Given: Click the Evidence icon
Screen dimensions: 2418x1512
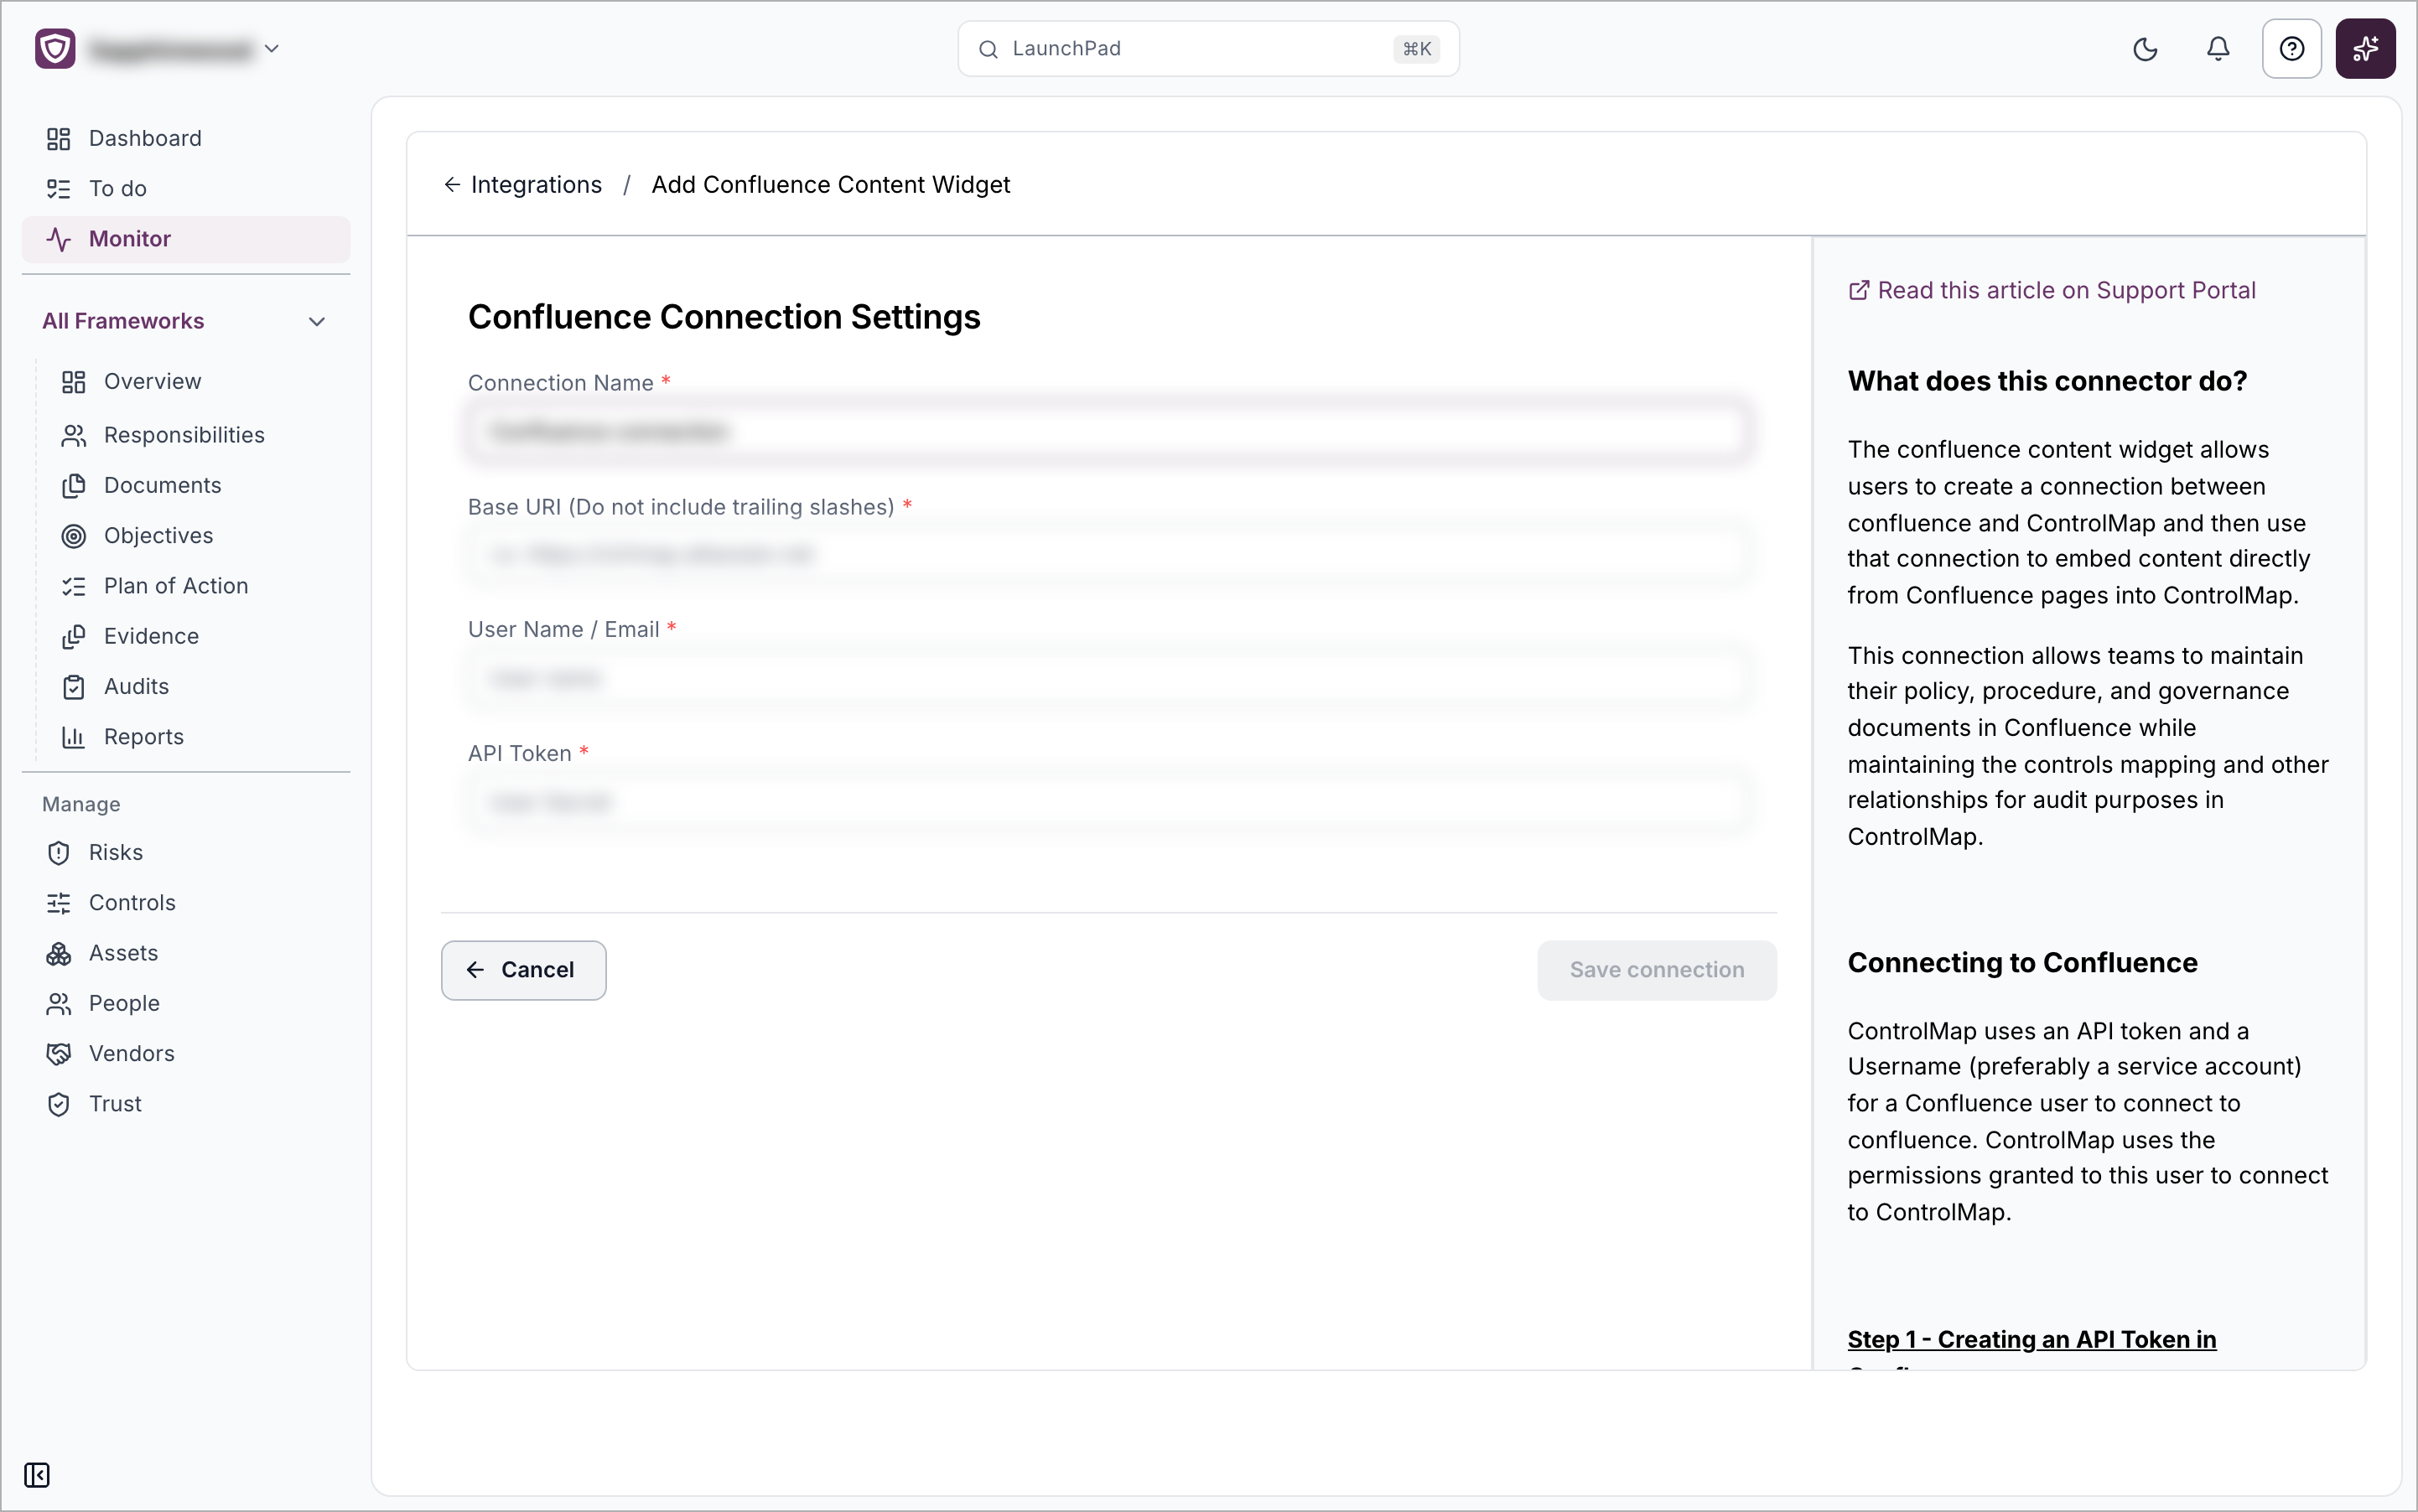Looking at the screenshot, I should point(73,636).
